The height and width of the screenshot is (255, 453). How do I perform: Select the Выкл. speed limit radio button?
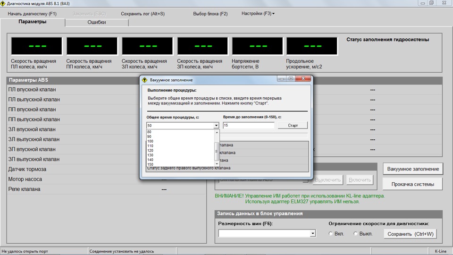coord(355,234)
